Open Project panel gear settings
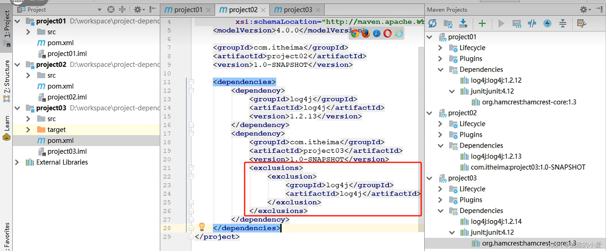 (139, 10)
